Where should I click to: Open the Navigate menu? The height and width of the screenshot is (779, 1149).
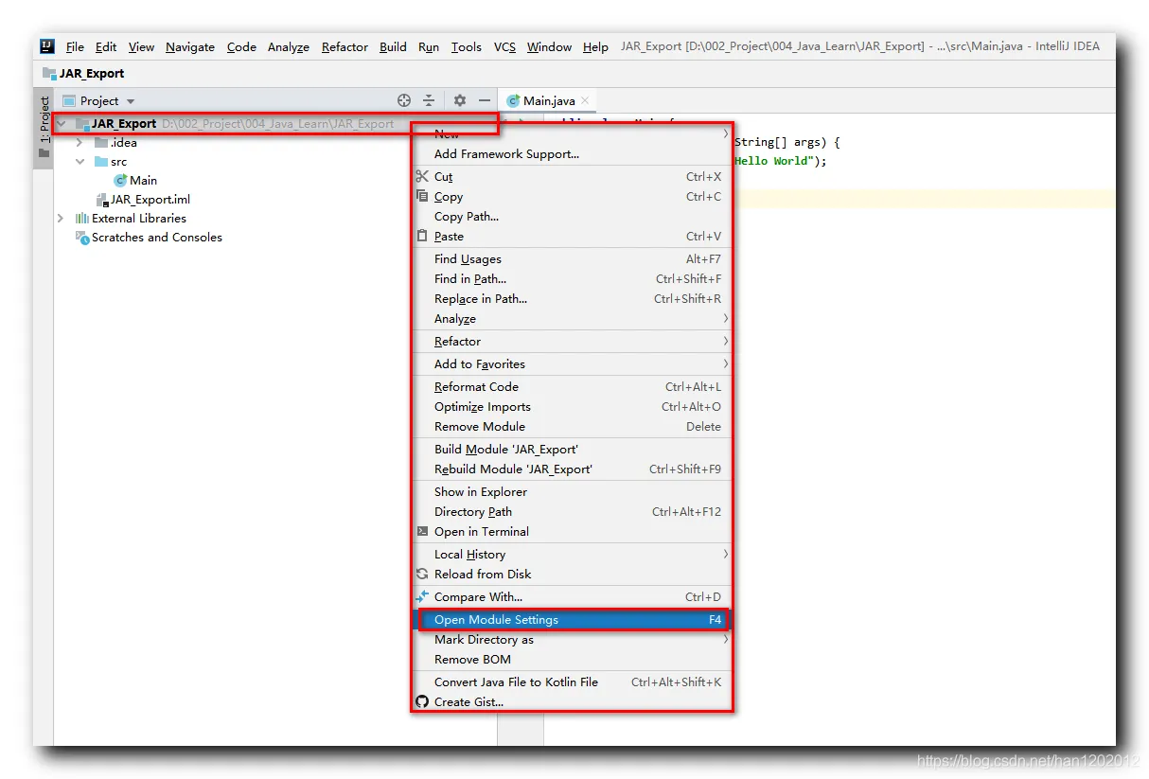tap(190, 46)
